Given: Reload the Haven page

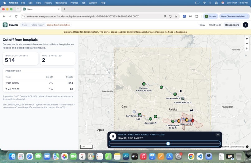Looking at the screenshot, I should 16,16.
